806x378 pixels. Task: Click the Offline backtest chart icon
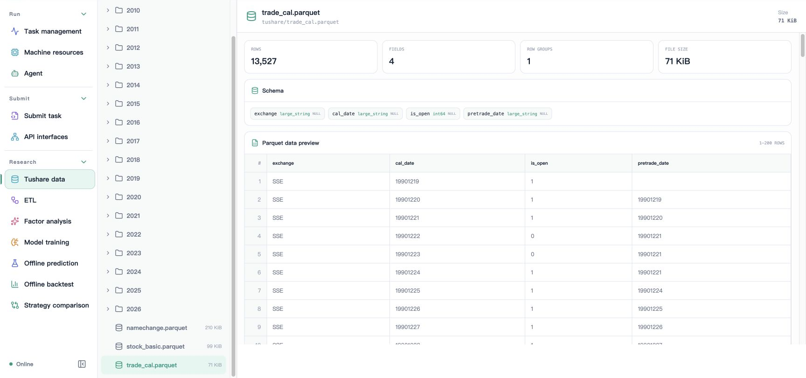(x=15, y=284)
